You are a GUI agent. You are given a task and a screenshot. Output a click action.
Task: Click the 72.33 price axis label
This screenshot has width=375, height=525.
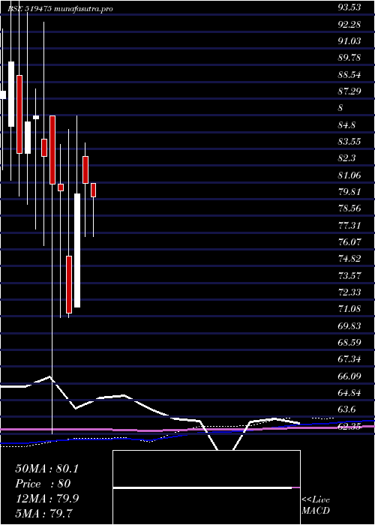click(x=349, y=292)
